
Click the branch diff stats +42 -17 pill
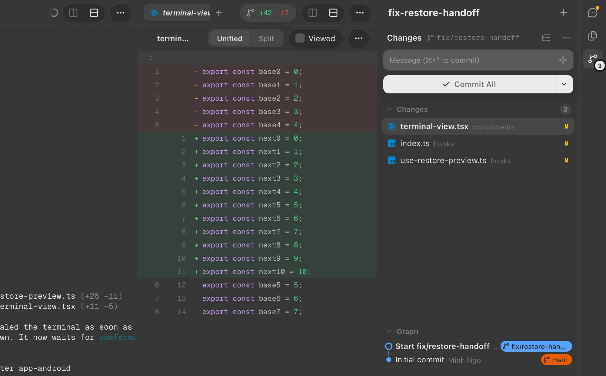[268, 13]
